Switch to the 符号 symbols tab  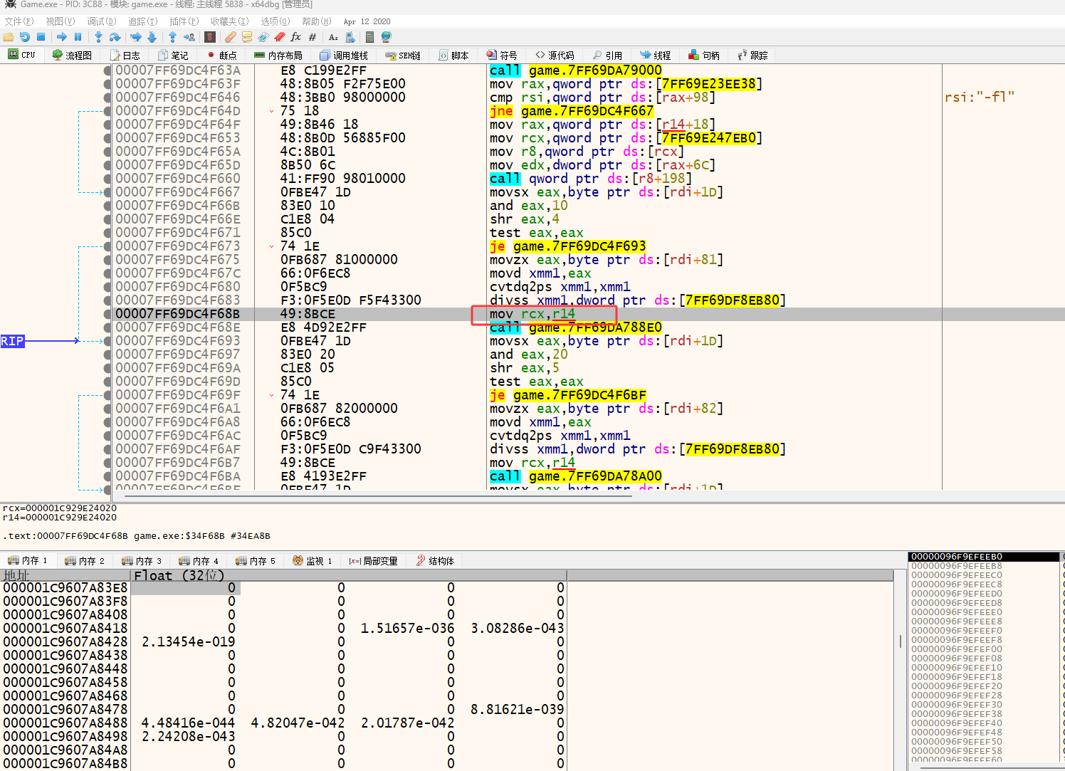click(x=502, y=55)
